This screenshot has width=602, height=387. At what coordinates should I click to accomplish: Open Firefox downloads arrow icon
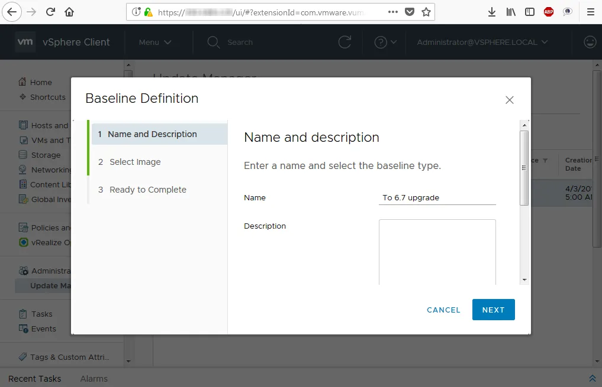(491, 12)
